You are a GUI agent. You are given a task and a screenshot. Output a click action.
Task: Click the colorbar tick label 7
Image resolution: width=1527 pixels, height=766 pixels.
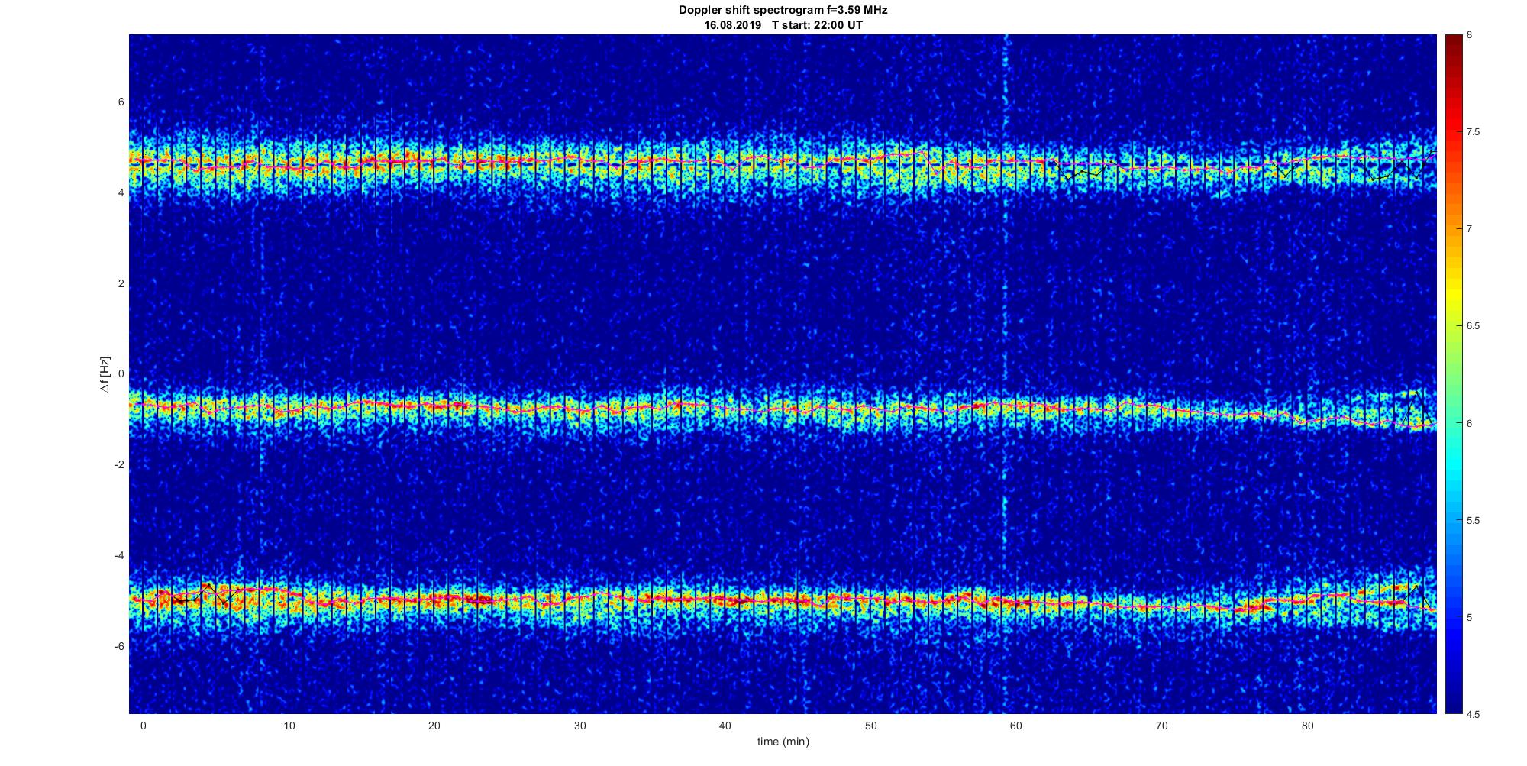[1470, 229]
